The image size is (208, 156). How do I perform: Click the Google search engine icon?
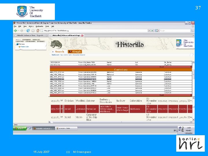157,31
